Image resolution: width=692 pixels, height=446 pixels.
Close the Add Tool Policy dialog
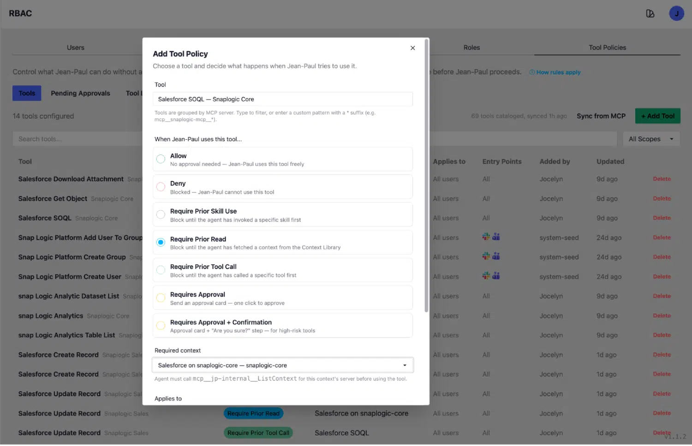pos(412,48)
